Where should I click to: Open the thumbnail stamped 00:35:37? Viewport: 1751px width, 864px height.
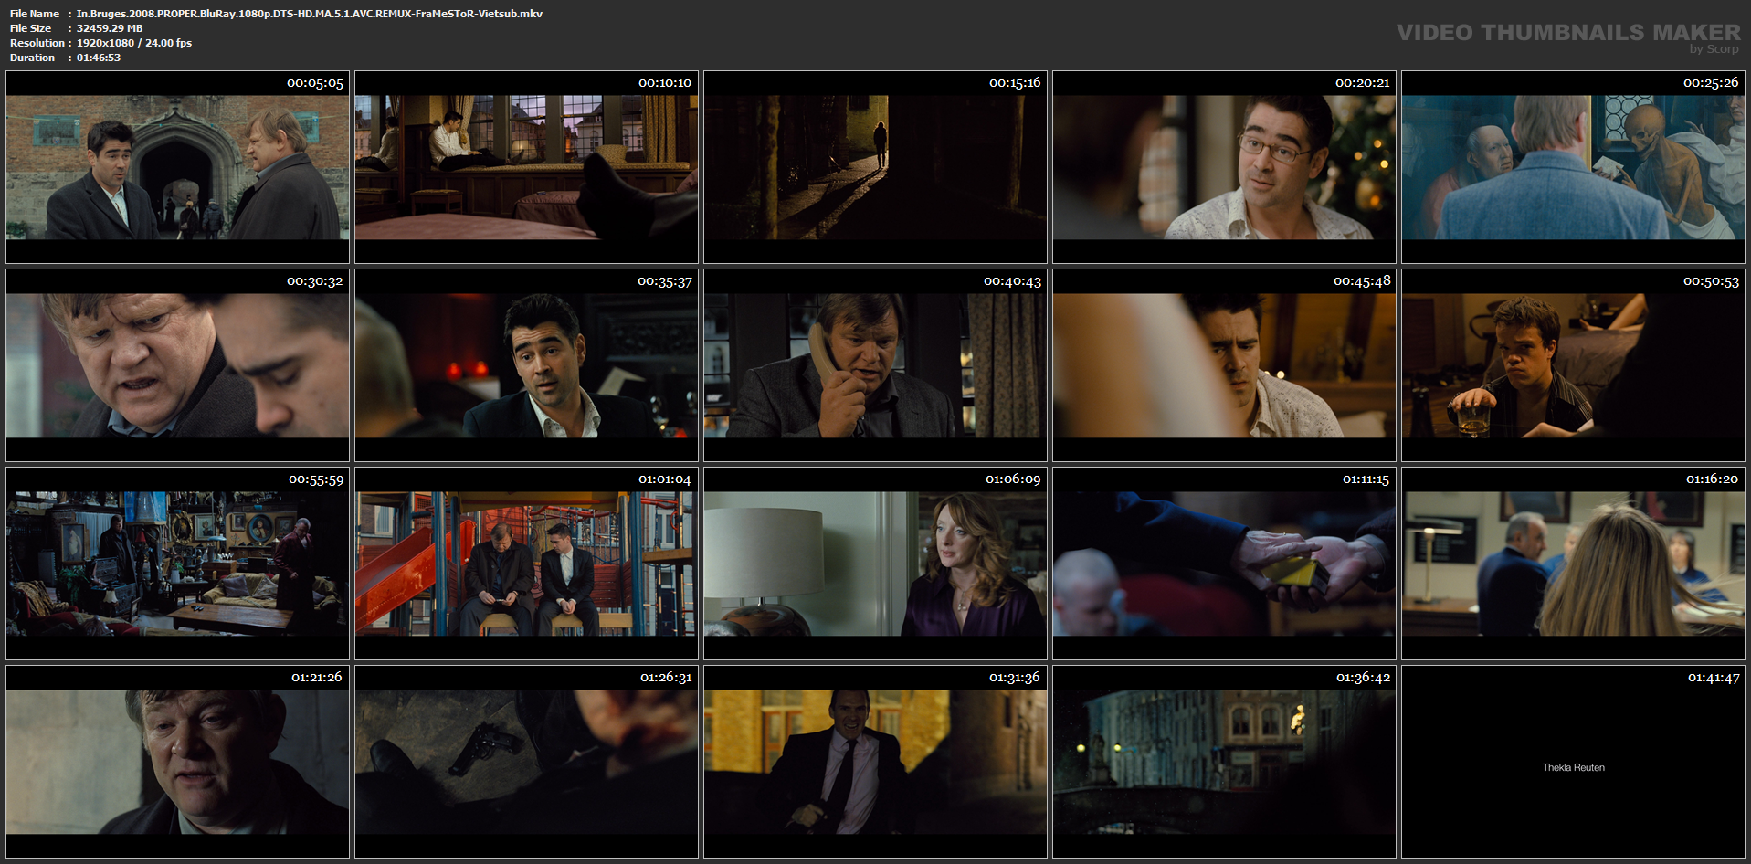click(x=526, y=365)
